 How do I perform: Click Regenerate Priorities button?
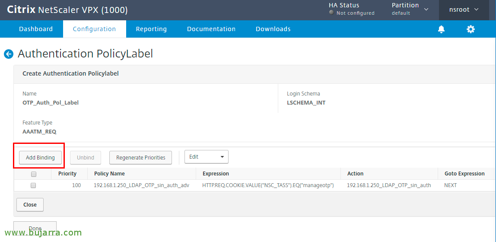[141, 158]
